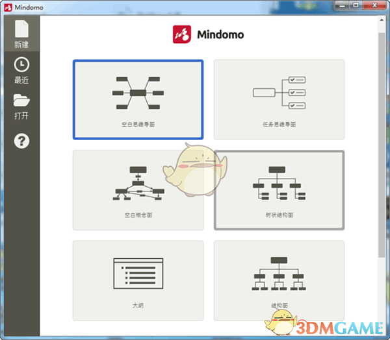Screen dimensions: 390x340
Task: Choose the 任务思维导图 task mind map template
Action: 279,99
